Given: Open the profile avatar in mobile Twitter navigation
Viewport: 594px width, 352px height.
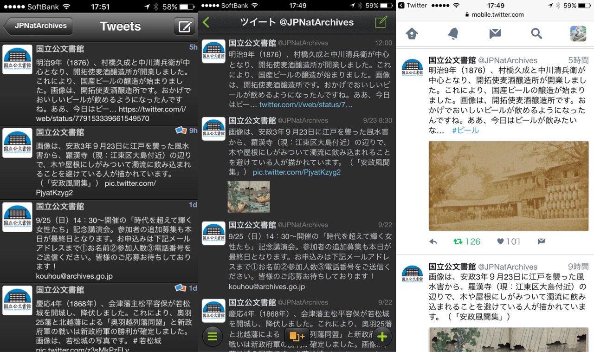Looking at the screenshot, I should 578,33.
